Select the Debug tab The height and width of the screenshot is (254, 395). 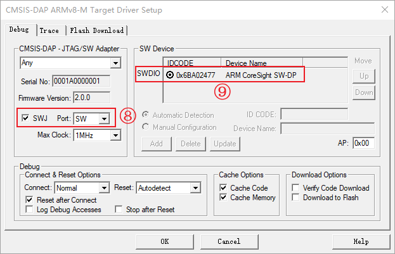pos(19,29)
